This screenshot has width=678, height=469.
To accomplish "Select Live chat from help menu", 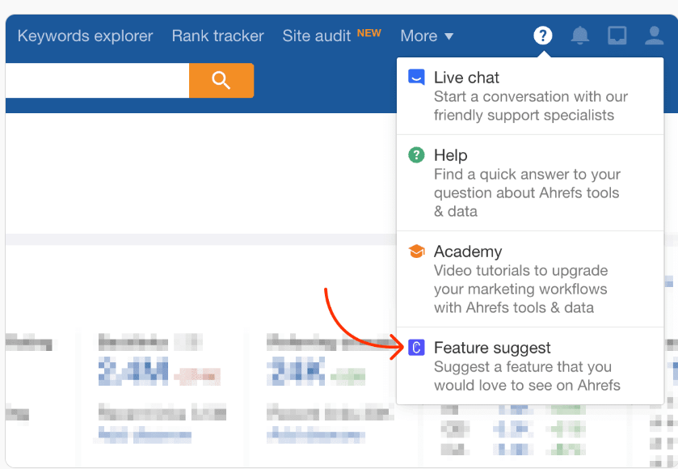I will point(530,96).
